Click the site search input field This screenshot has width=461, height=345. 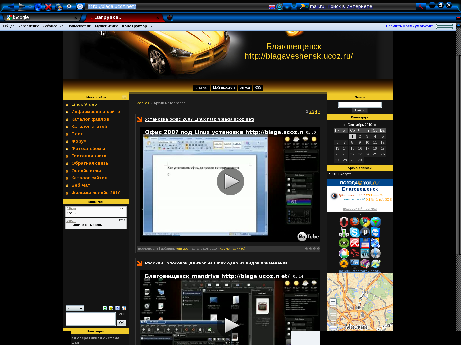coord(360,104)
